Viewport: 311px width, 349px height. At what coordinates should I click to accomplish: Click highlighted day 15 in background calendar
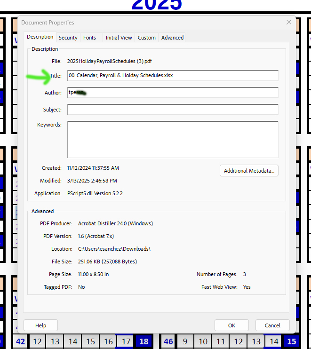point(292,341)
